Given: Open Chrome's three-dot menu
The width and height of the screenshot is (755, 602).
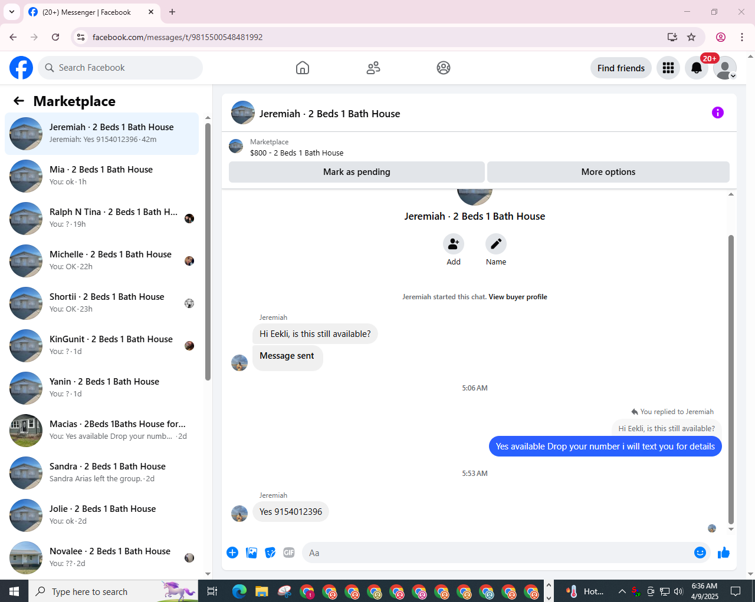Looking at the screenshot, I should click(x=742, y=37).
